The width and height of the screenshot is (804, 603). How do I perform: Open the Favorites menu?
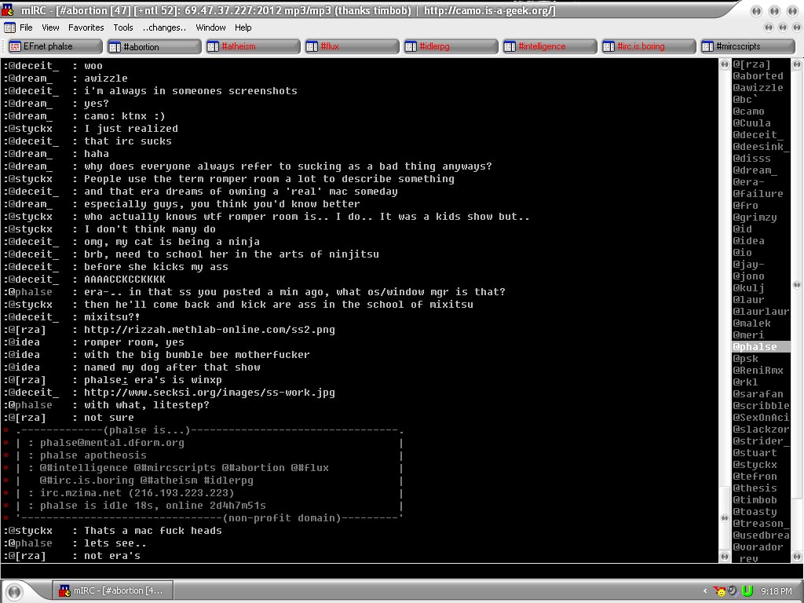(x=86, y=27)
